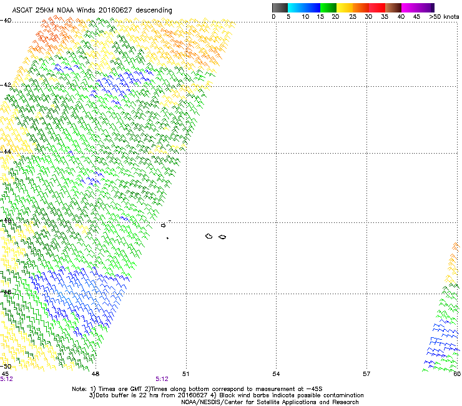Select the magenta 40-45 knots color segment
Image resolution: width=462 pixels, height=406 pixels.
[x=410, y=7]
